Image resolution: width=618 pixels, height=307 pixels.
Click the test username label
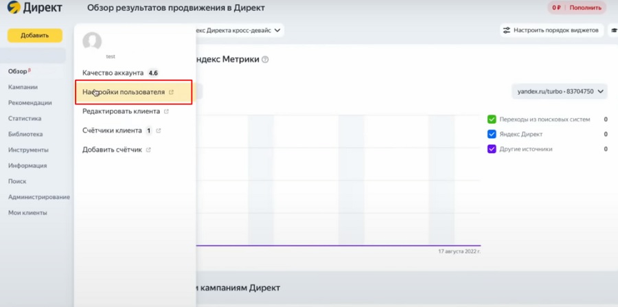click(x=111, y=57)
